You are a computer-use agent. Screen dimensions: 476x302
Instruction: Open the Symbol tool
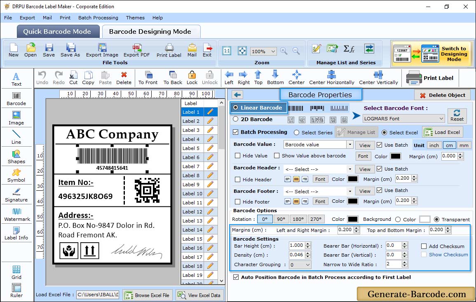16,176
